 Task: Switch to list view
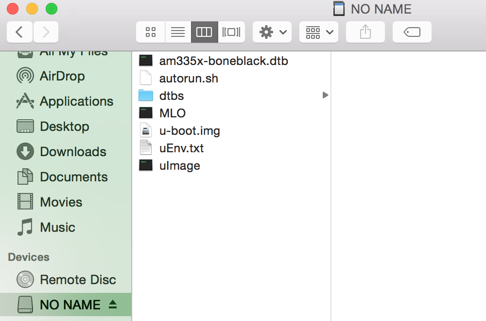(x=178, y=32)
